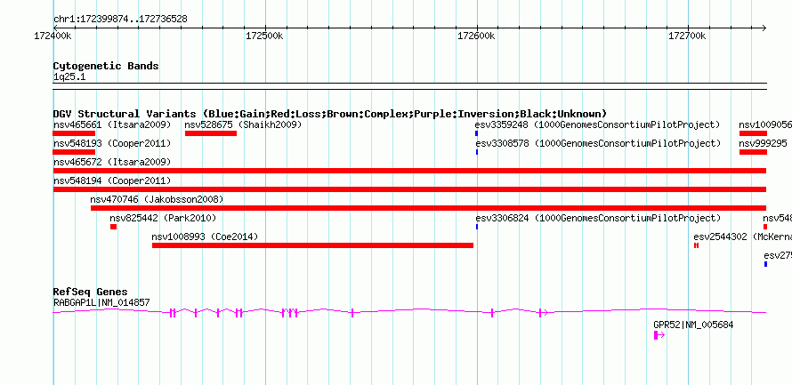Select the blue mark below esv3308578
Image resolution: width=792 pixels, height=385 pixels.
477,152
